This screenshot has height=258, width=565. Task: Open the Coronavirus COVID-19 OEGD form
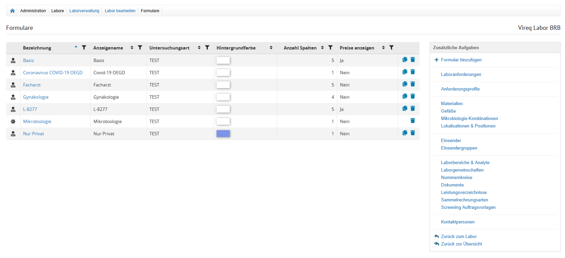coord(53,73)
